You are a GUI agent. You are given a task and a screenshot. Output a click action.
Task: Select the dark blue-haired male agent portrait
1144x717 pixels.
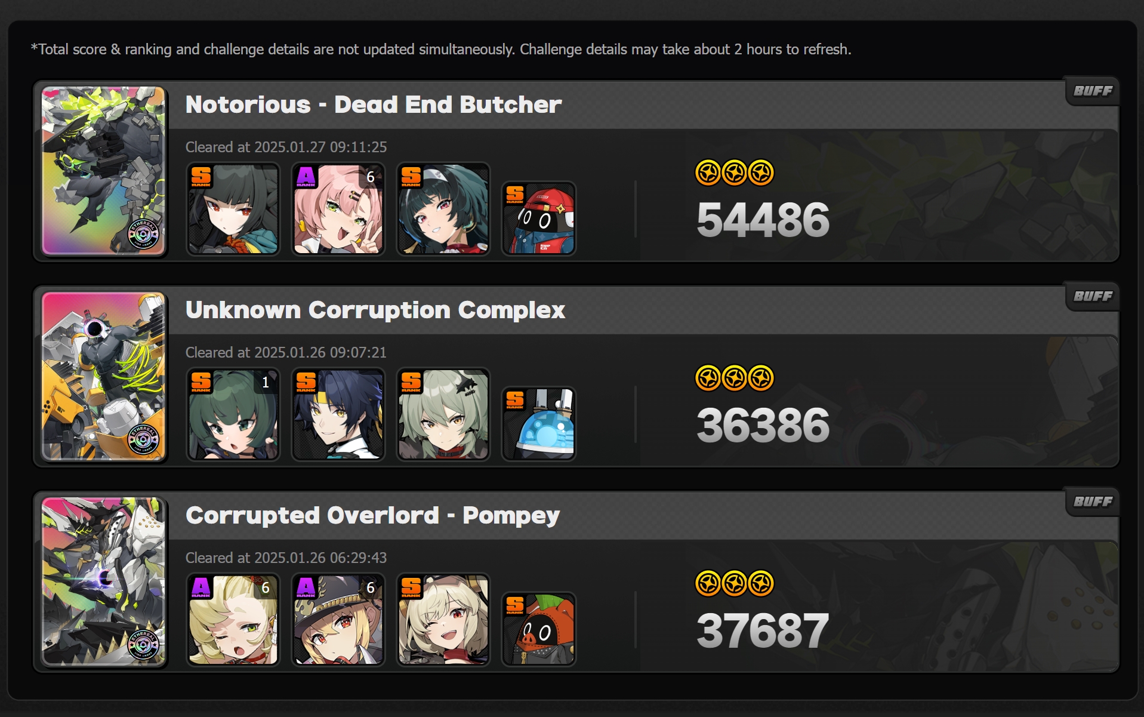coord(338,414)
